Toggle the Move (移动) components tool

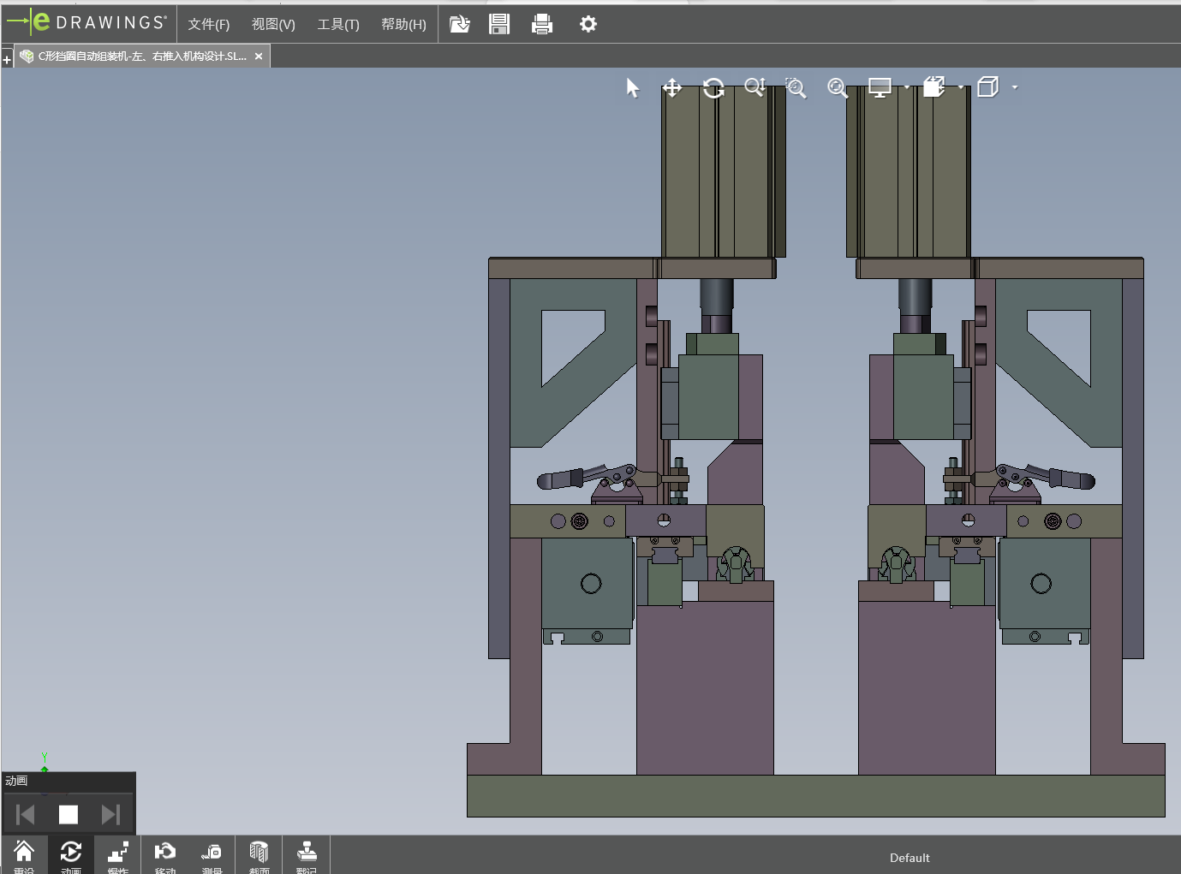click(165, 854)
